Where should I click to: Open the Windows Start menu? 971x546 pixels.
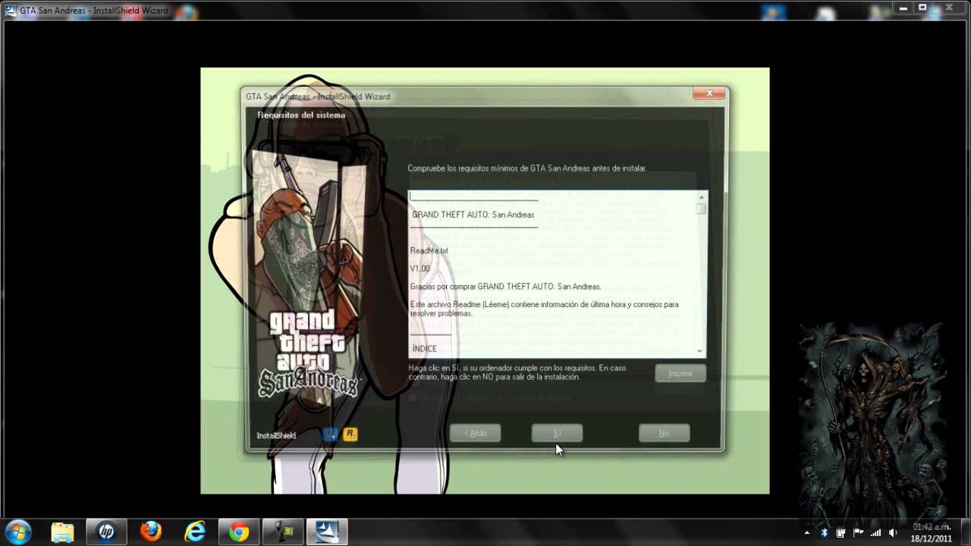coord(17,531)
